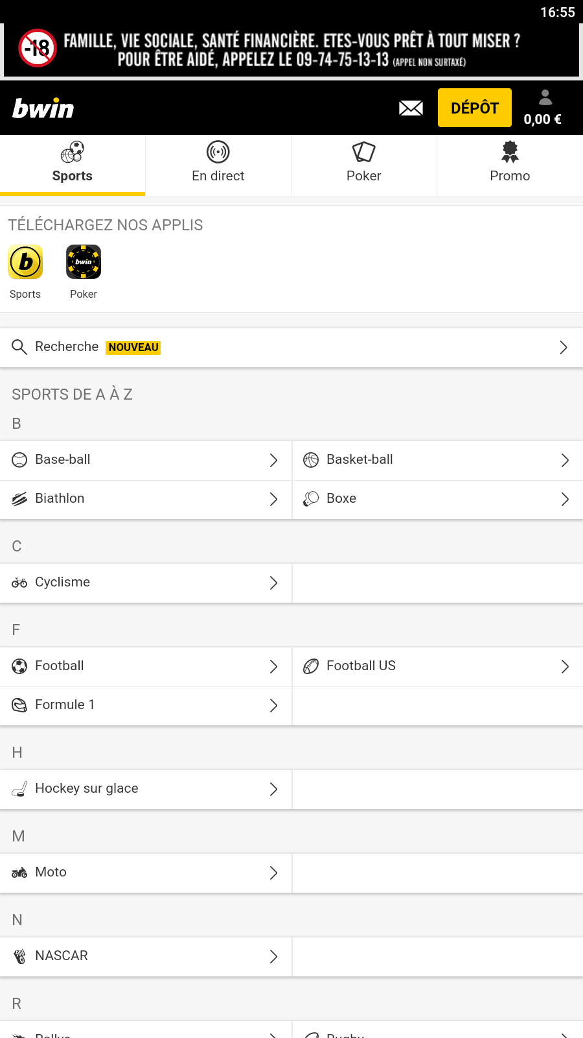Viewport: 583px width, 1038px height.
Task: Open the Football US category
Action: point(361,666)
